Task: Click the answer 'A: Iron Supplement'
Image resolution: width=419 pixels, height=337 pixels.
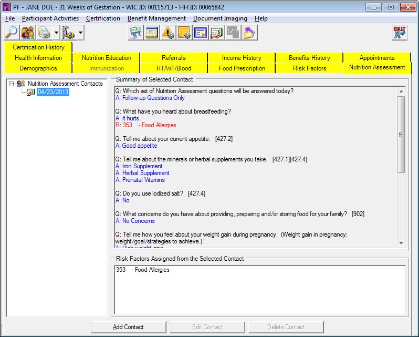Action: tap(139, 166)
